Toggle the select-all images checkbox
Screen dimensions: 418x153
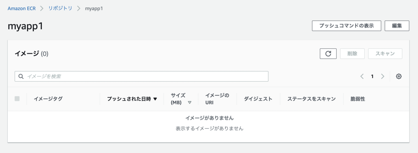17,99
